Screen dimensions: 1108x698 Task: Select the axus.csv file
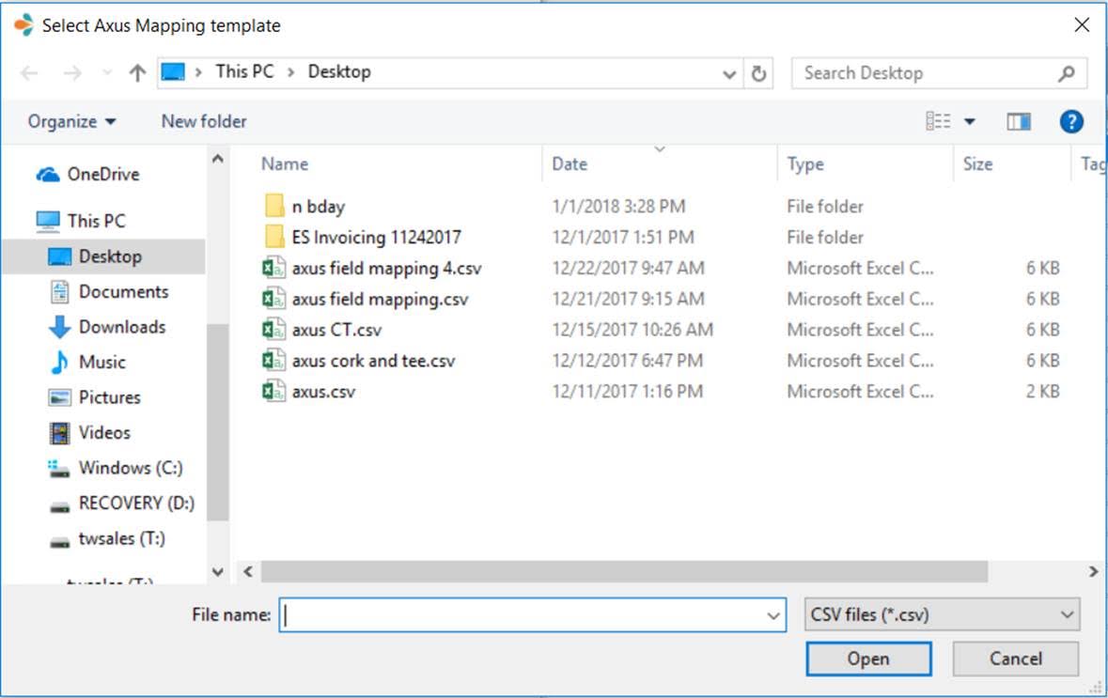[323, 392]
